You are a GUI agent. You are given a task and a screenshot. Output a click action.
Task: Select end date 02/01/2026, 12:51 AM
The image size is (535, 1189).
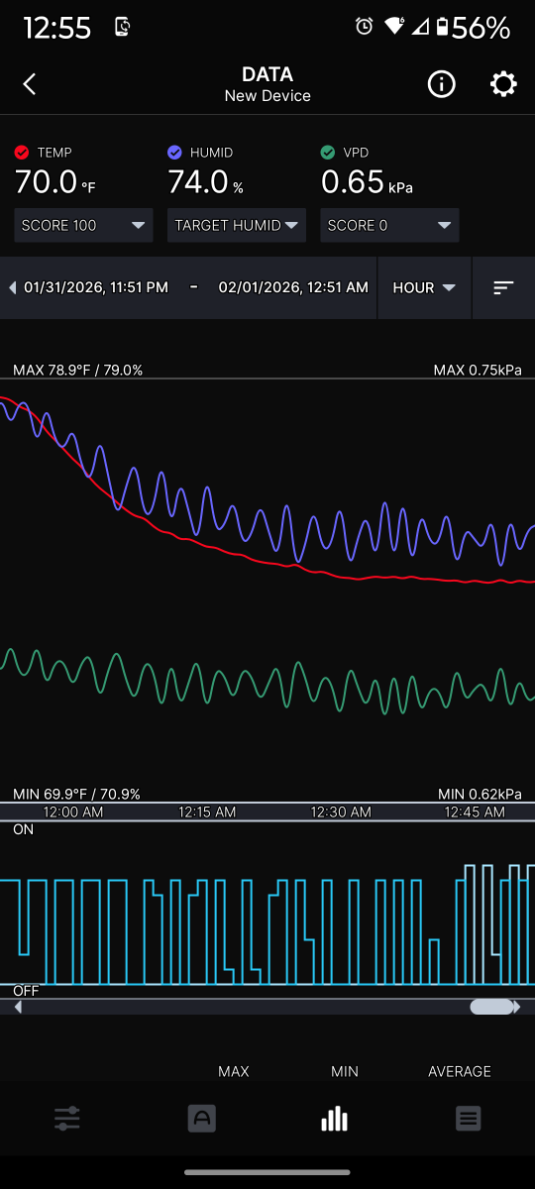pos(293,287)
